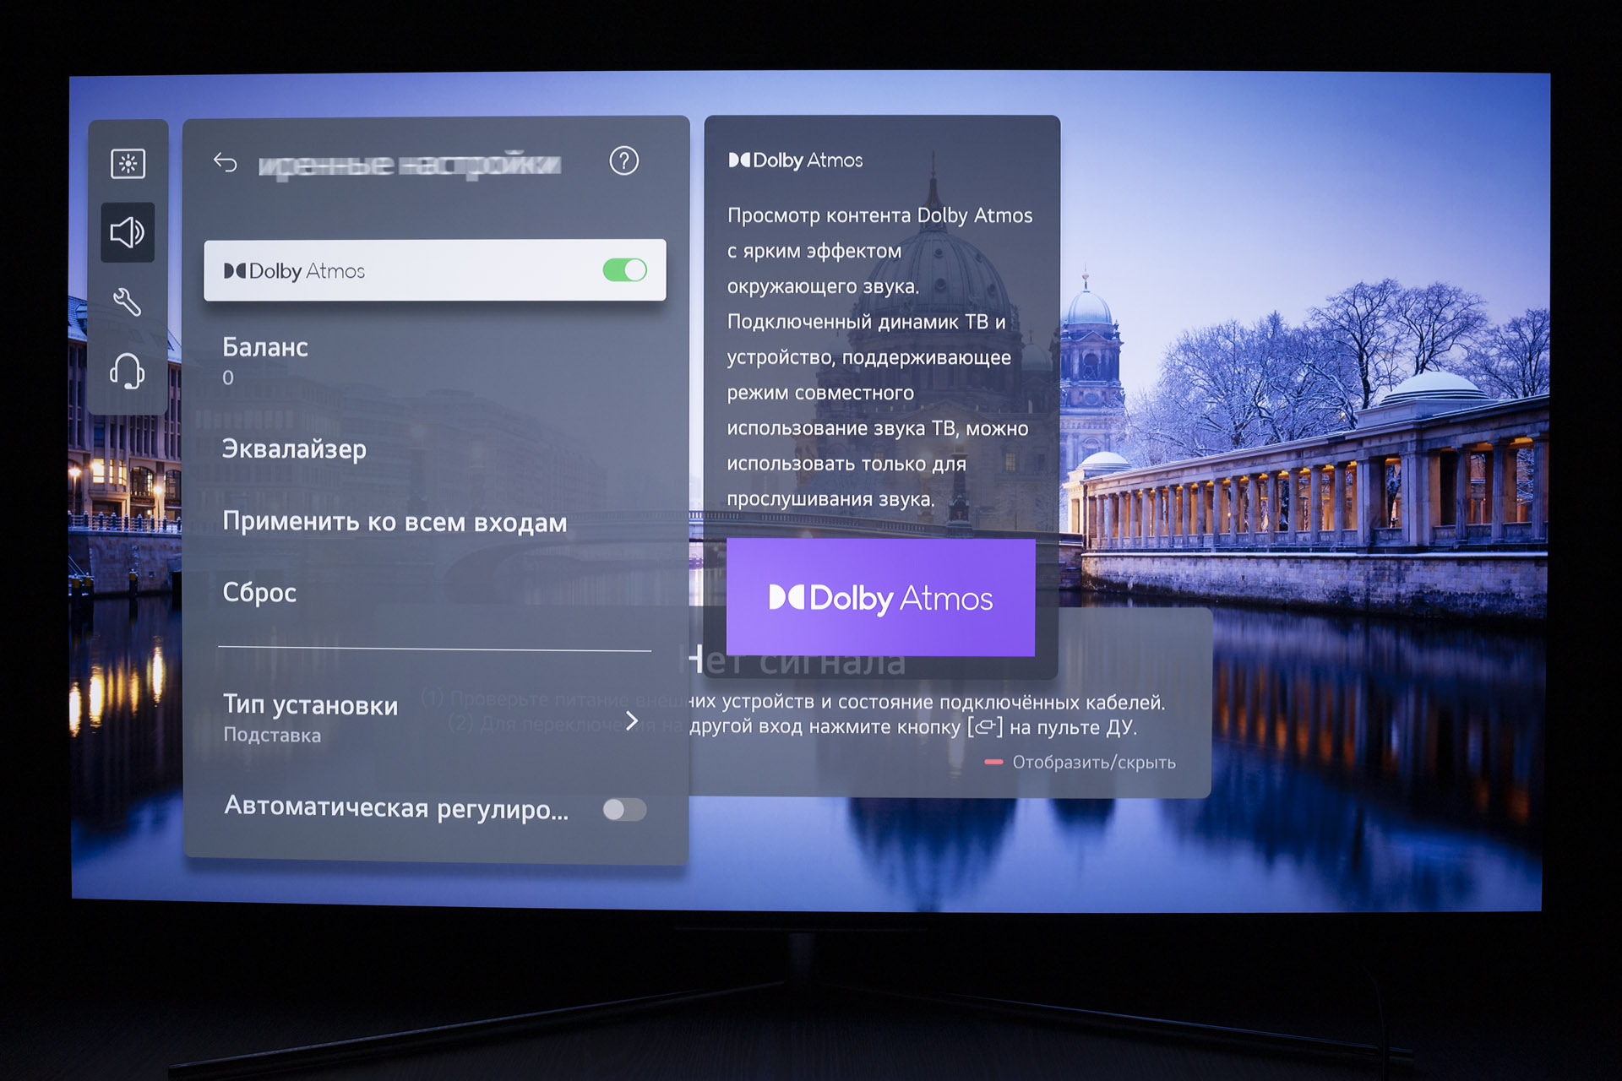Select the Баланс menu entry
This screenshot has width=1622, height=1081.
click(x=264, y=347)
